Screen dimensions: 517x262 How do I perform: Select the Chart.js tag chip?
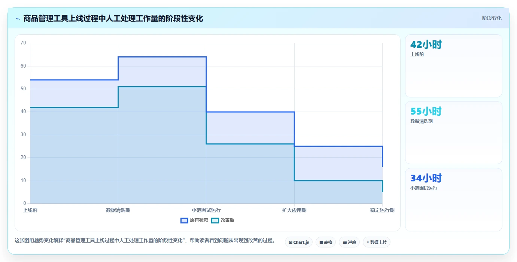pyautogui.click(x=299, y=242)
